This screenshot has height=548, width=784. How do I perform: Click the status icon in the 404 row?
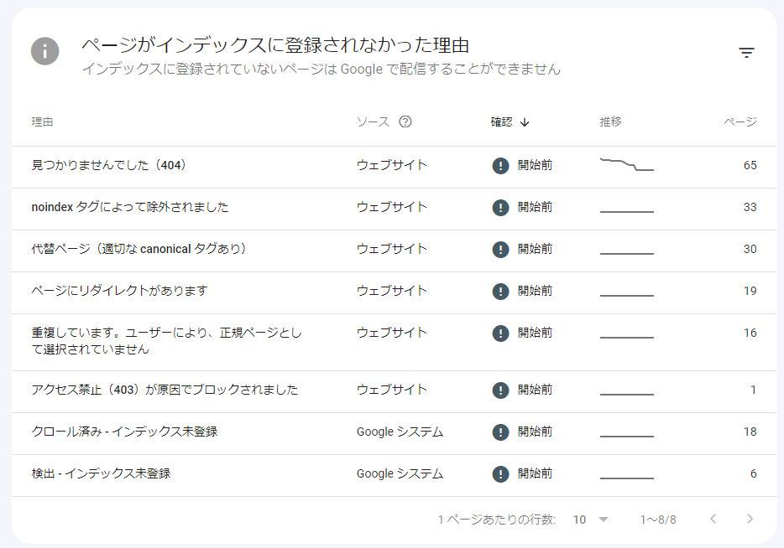pos(500,166)
